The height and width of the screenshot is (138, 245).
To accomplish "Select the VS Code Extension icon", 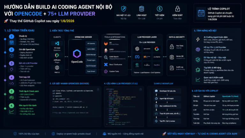I will (x=57, y=43).
